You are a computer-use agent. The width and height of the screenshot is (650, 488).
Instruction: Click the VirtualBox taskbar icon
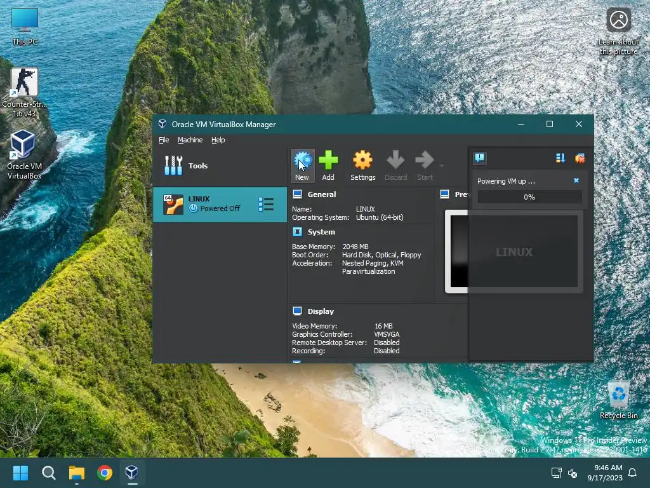click(x=132, y=472)
